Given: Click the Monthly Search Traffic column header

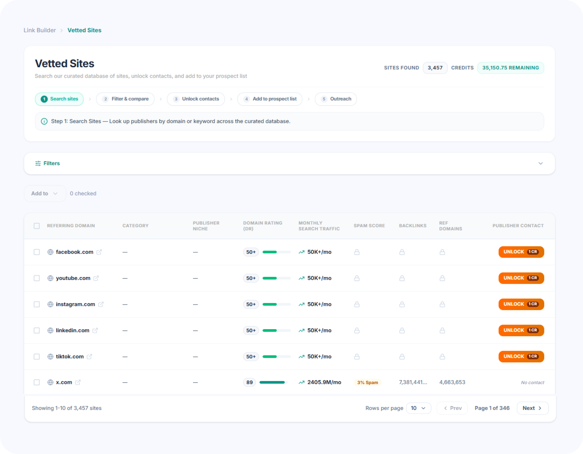Looking at the screenshot, I should [319, 226].
